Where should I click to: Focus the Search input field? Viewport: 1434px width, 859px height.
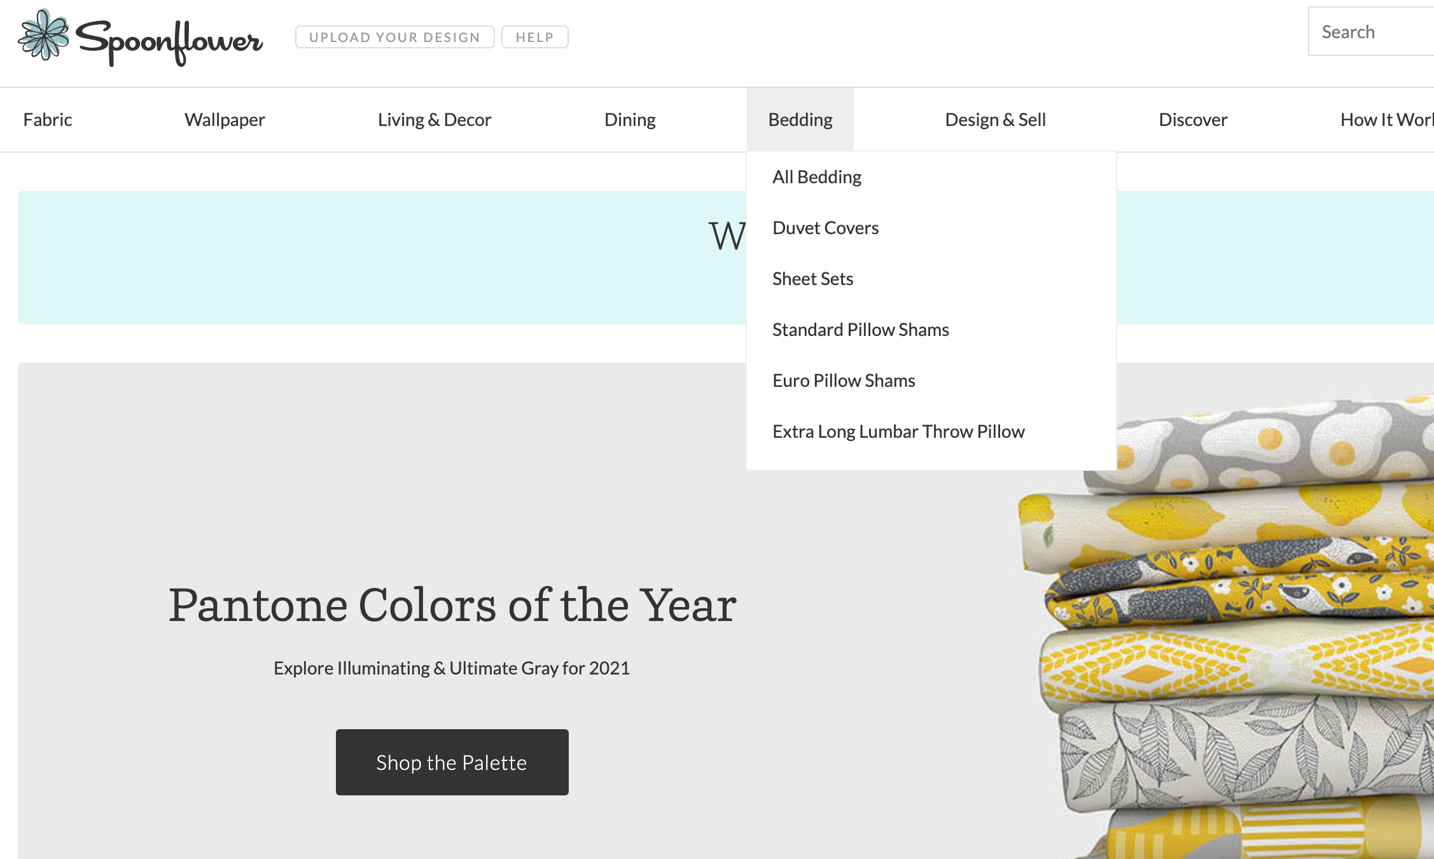pyautogui.click(x=1371, y=32)
